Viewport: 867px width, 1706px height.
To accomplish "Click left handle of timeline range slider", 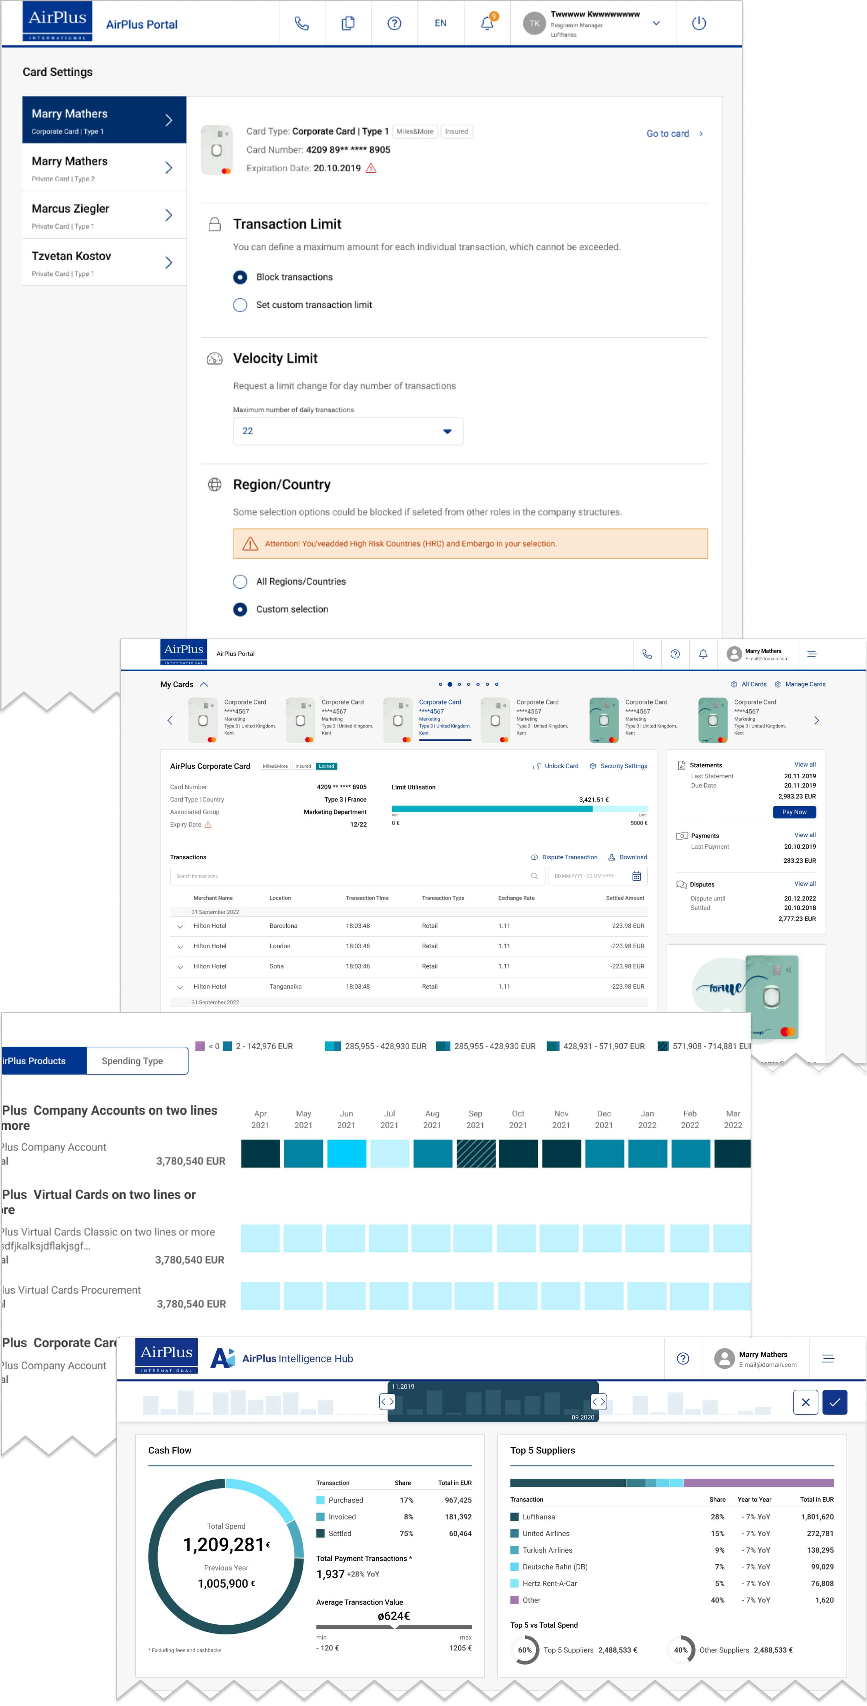I will coord(387,1401).
